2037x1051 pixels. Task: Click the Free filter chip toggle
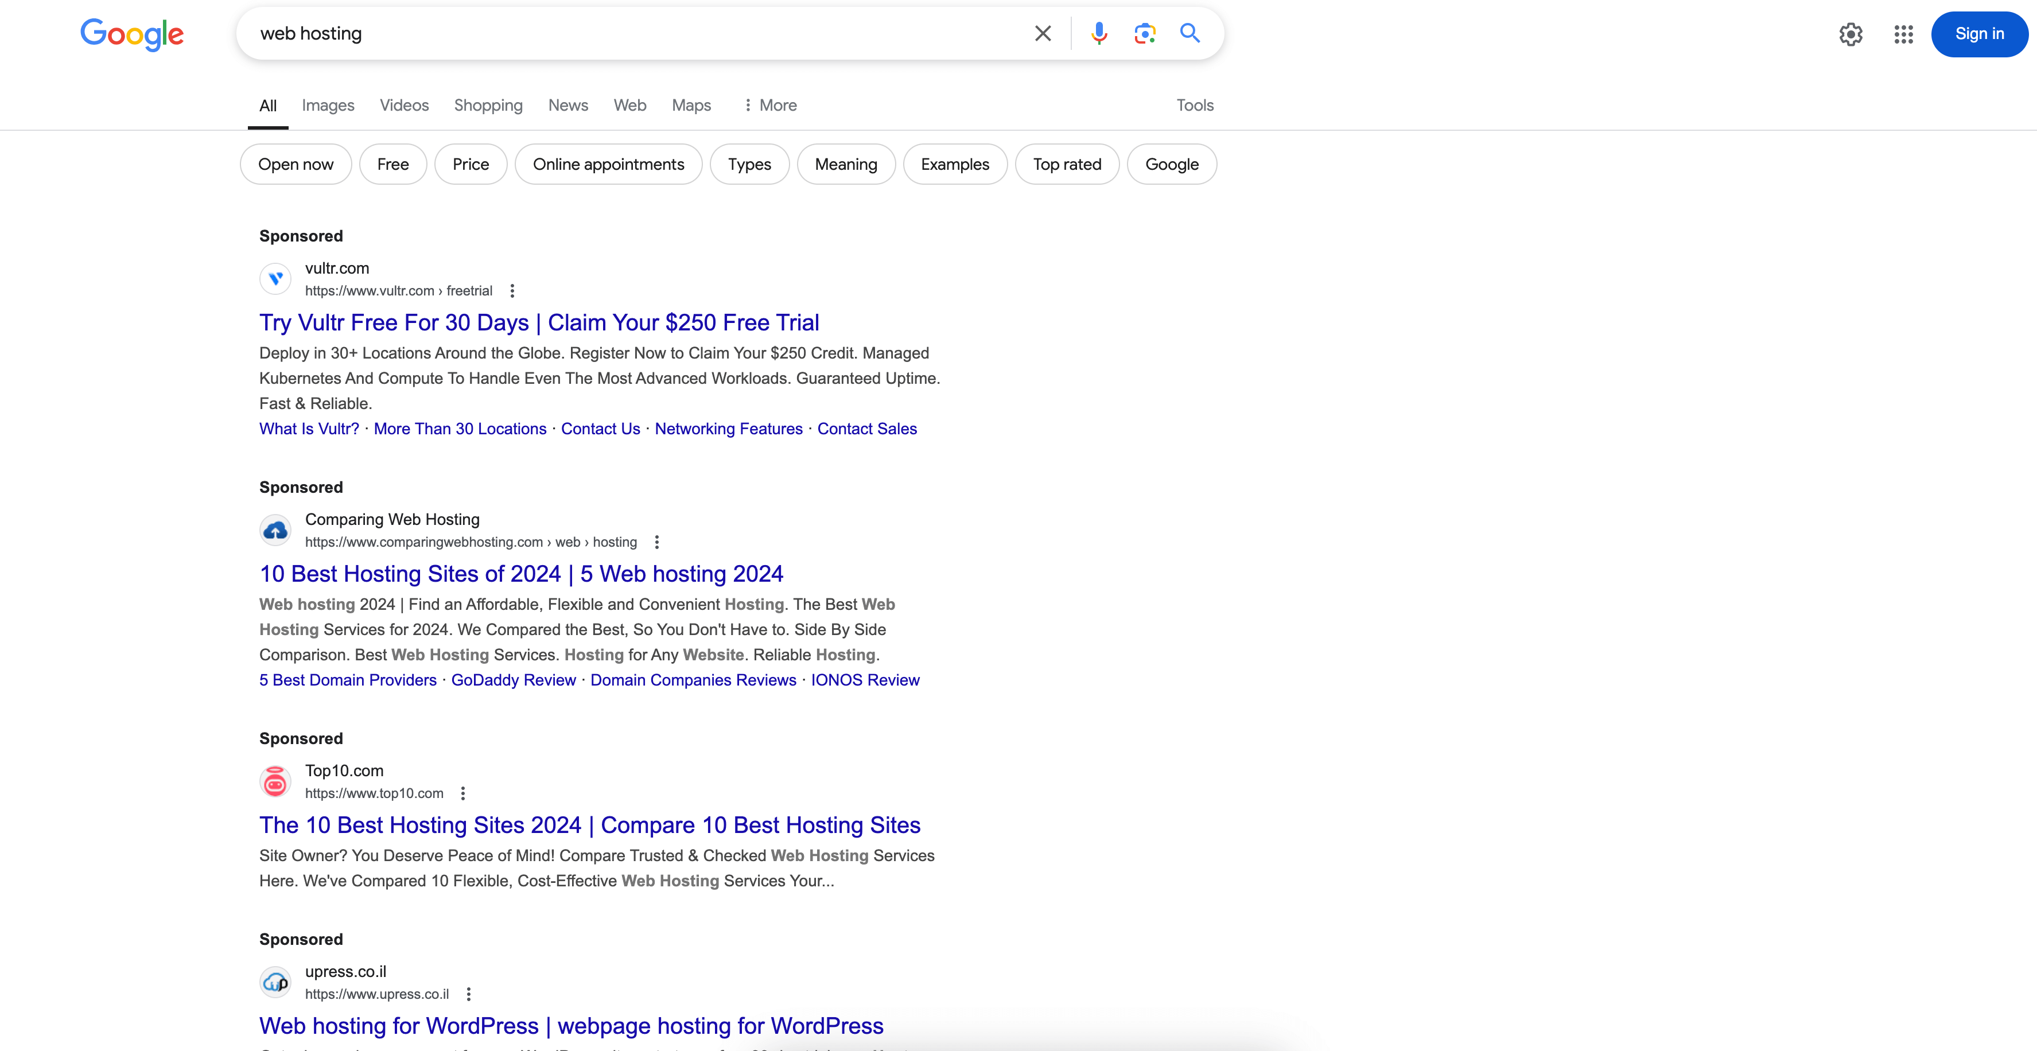click(x=391, y=164)
